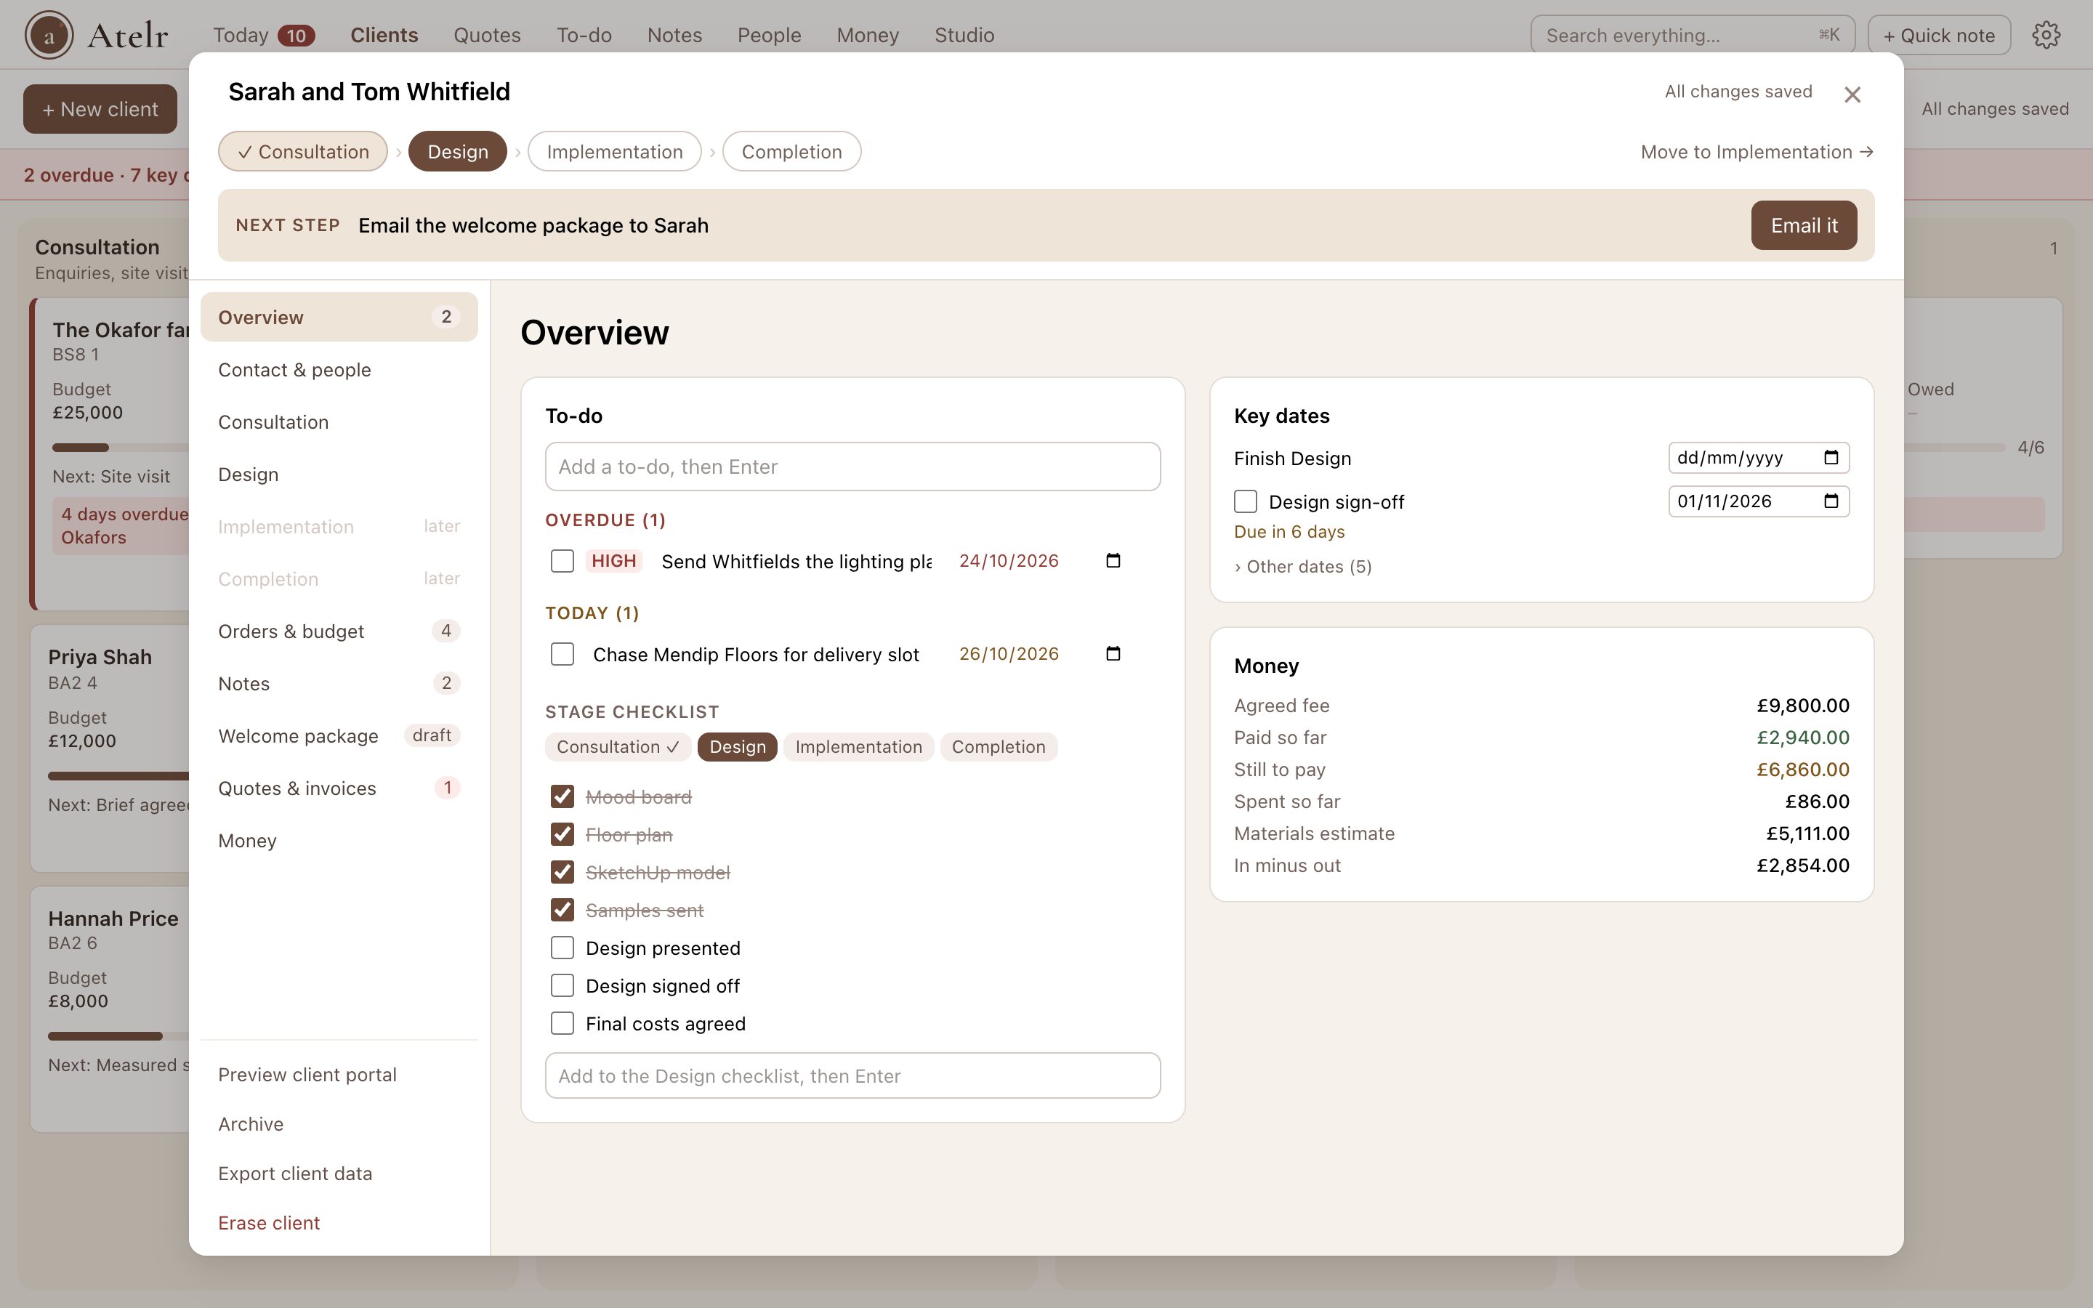Uncheck the Floor plan checklist item
Screen dimensions: 2093x1308
(562, 834)
